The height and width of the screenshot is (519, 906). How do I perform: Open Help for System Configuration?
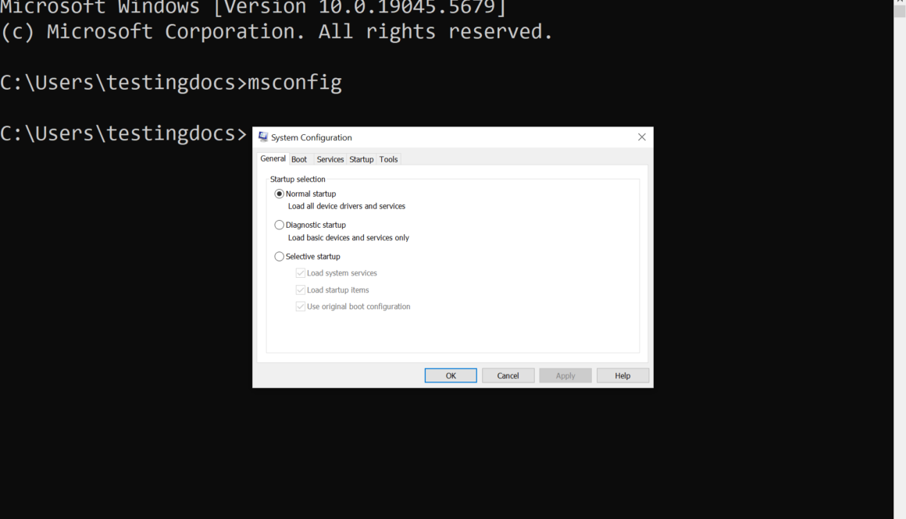tap(622, 375)
